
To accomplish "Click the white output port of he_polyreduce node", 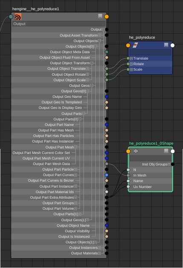I will coord(172,45).
